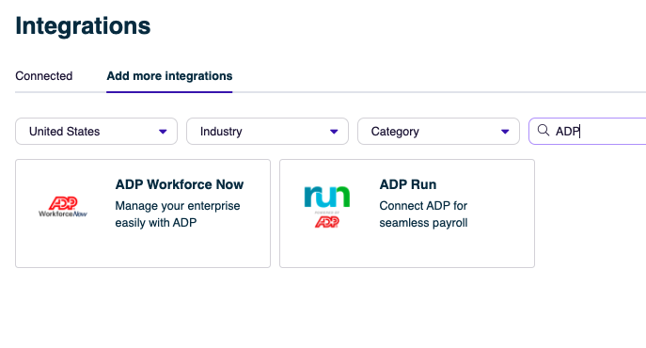Click text 'Manage your enterprise easily with ADP'

(178, 214)
